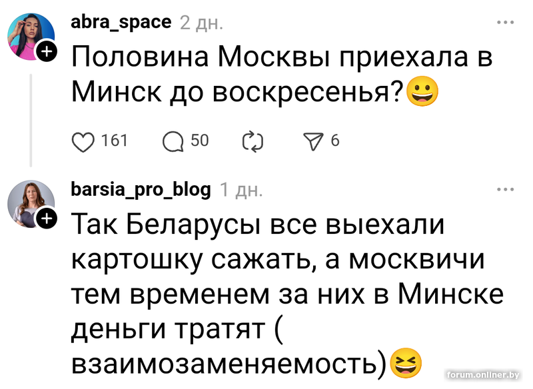Click the forum.onliner.by watermark
Screen dimensions: 533x389
click(482, 376)
